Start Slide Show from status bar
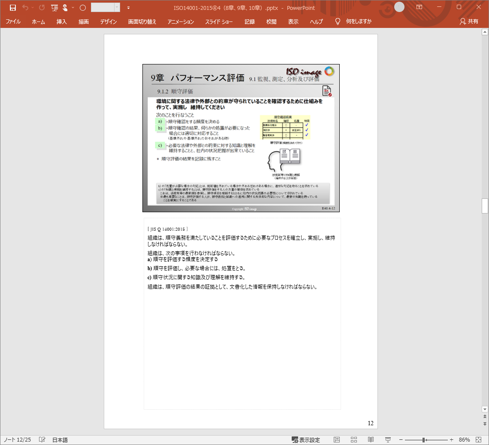 point(388,440)
